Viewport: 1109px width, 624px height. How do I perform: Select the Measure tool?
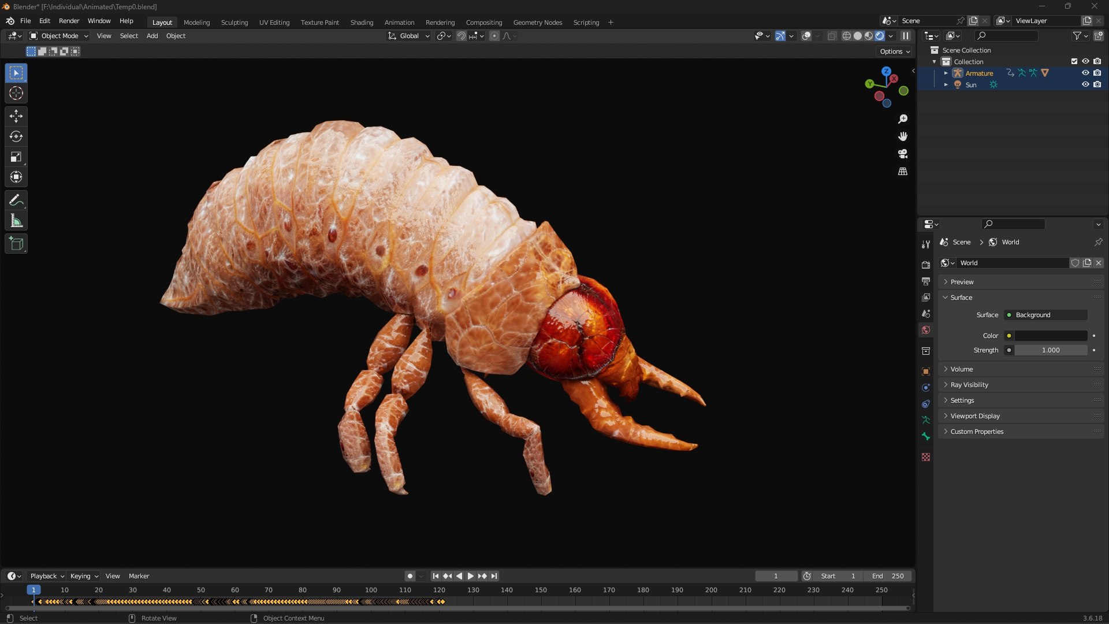(x=16, y=221)
